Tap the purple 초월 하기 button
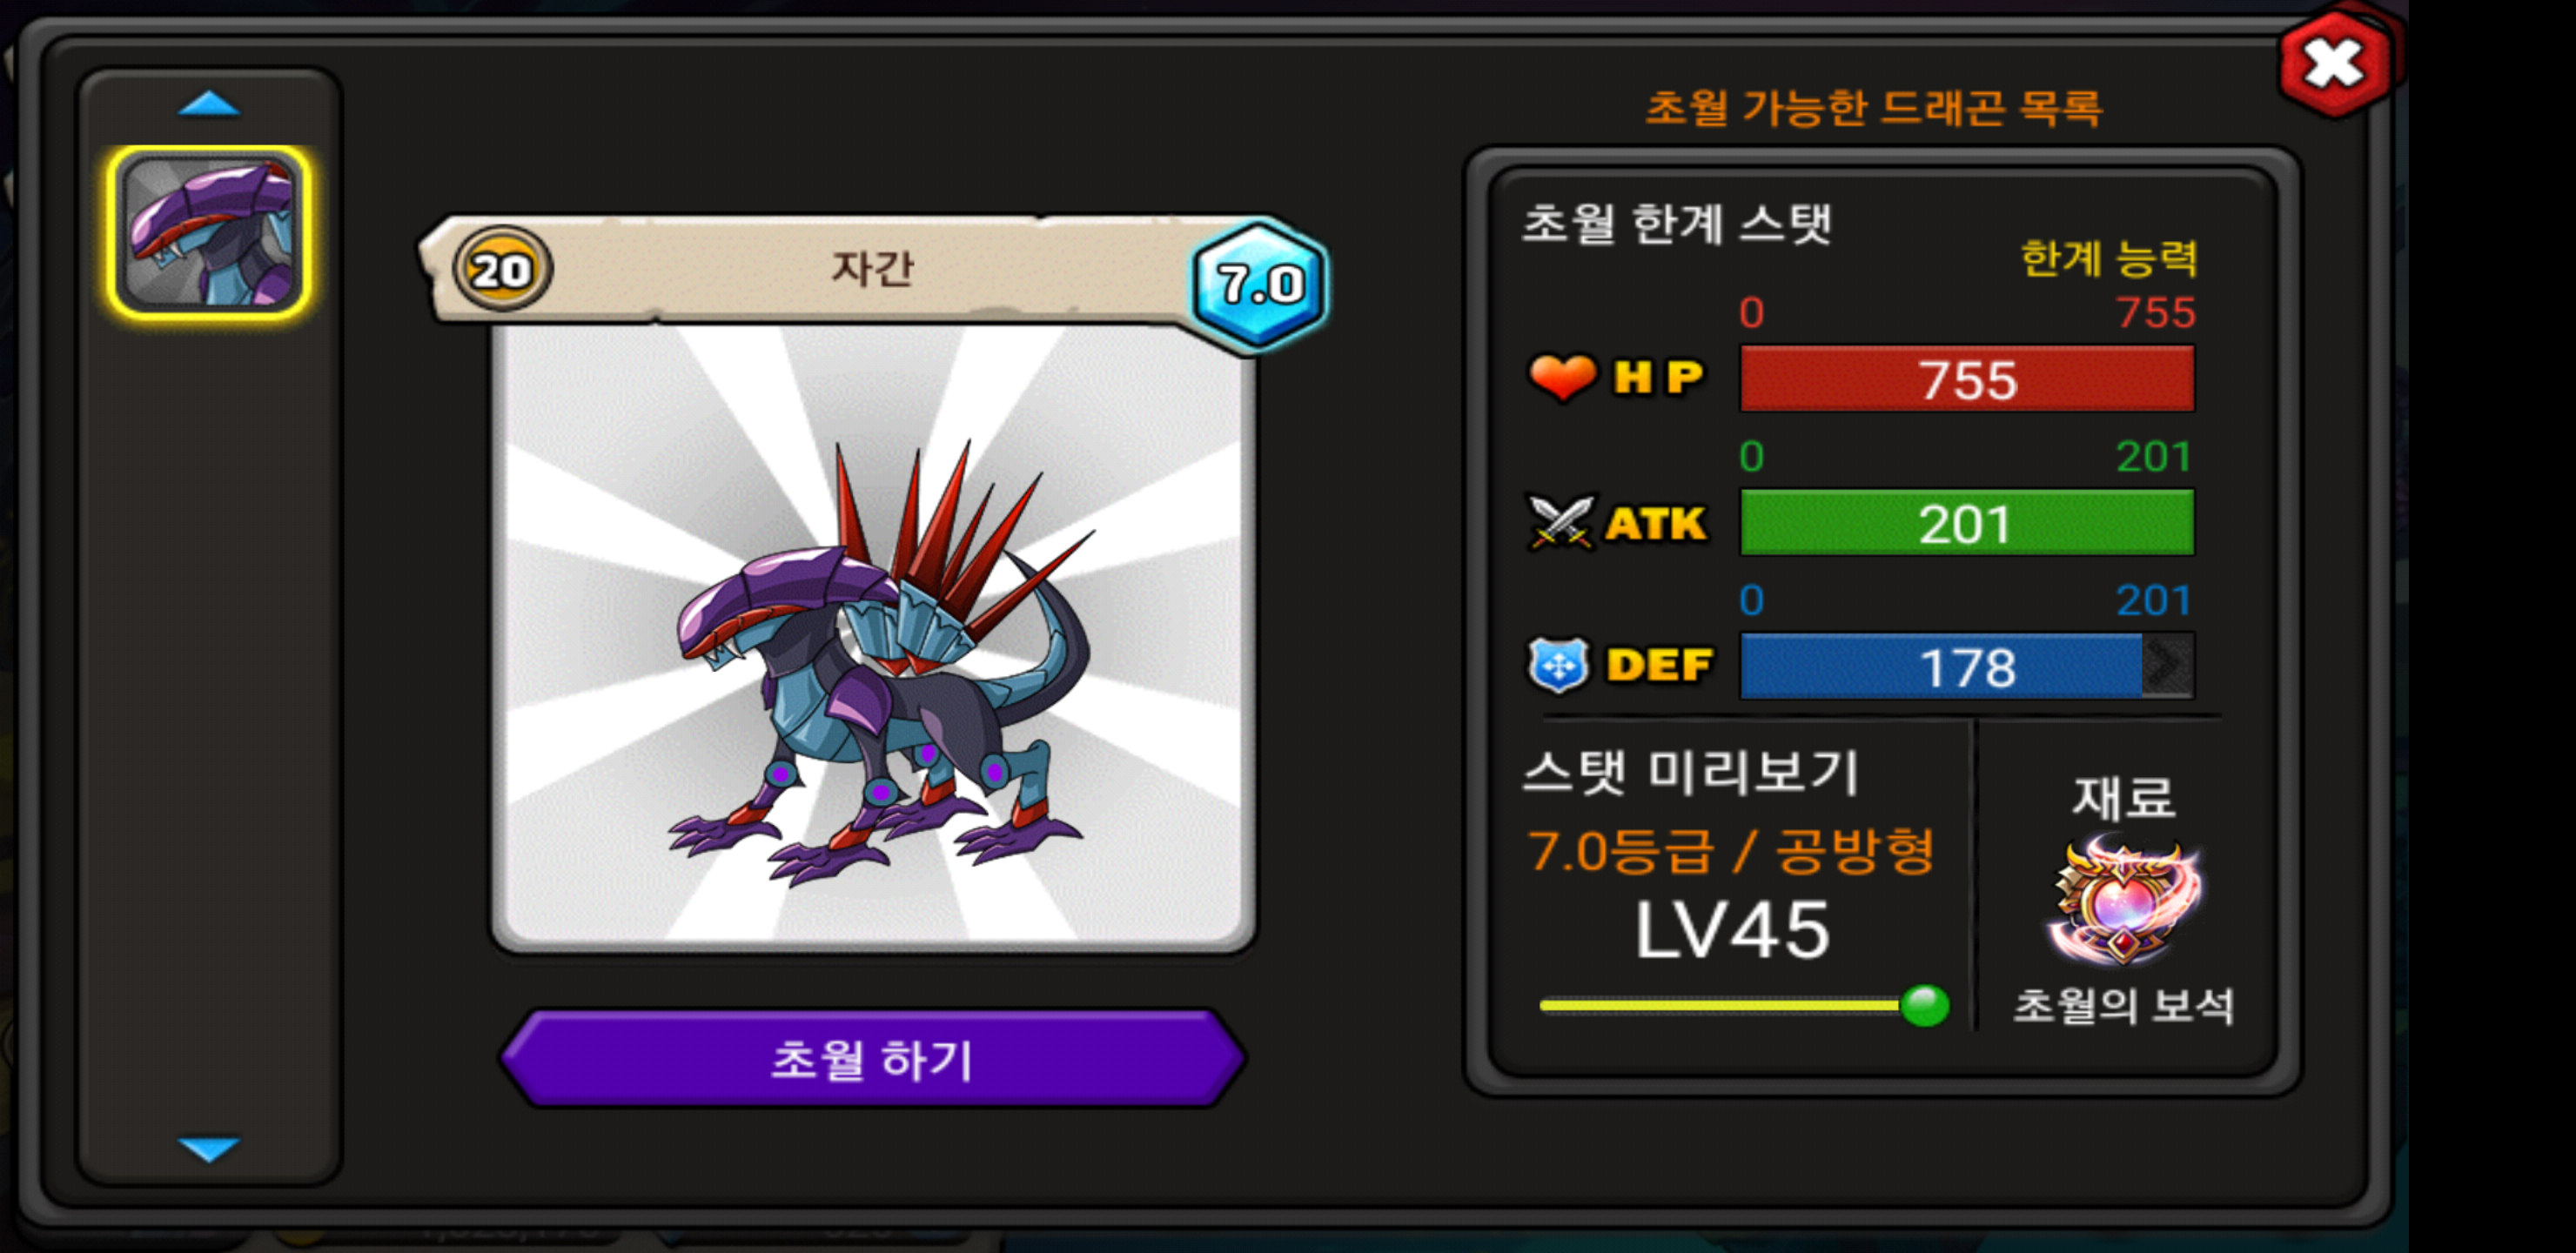2576x1253 pixels. pyautogui.click(x=872, y=1059)
